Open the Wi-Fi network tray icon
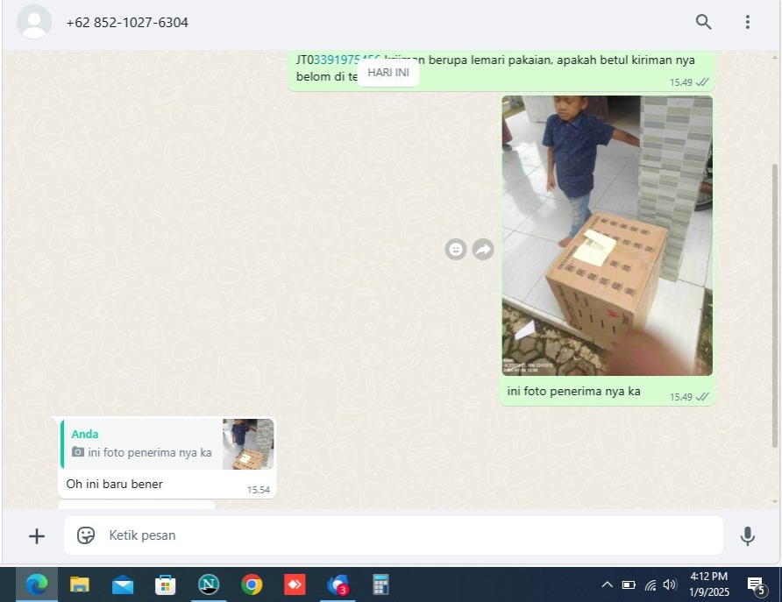This screenshot has width=782, height=602. click(x=650, y=585)
